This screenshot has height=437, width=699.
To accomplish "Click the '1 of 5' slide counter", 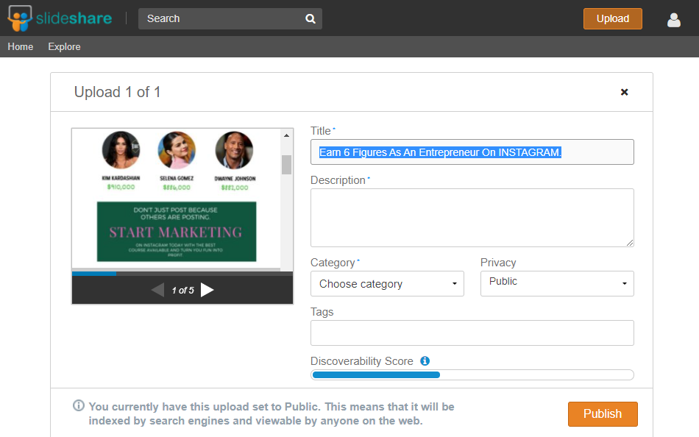I will (x=182, y=291).
